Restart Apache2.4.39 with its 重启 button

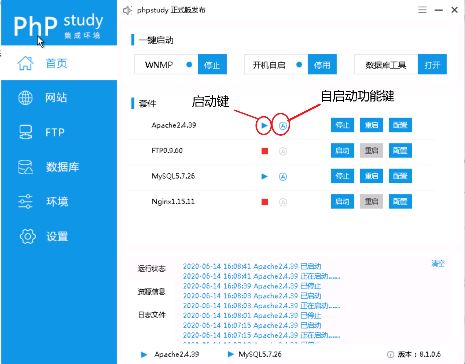[x=371, y=125]
